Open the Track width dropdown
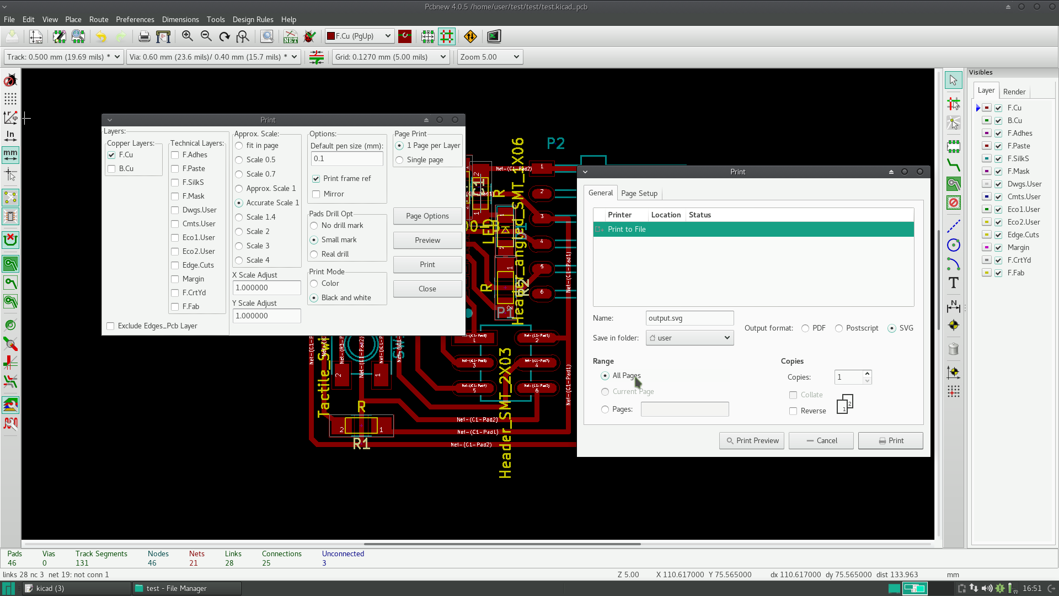The image size is (1059, 596). pos(63,57)
